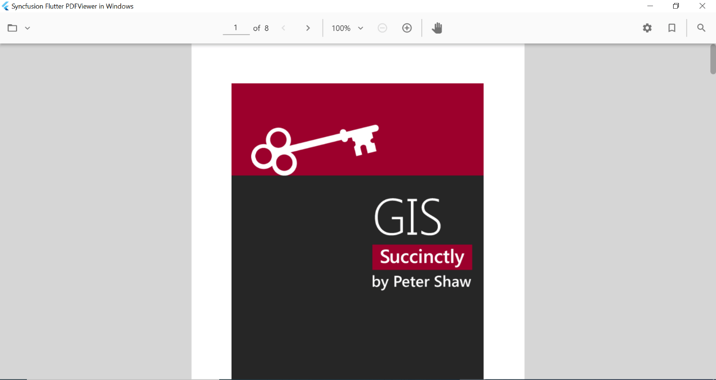Go to the next page arrow

tap(308, 28)
